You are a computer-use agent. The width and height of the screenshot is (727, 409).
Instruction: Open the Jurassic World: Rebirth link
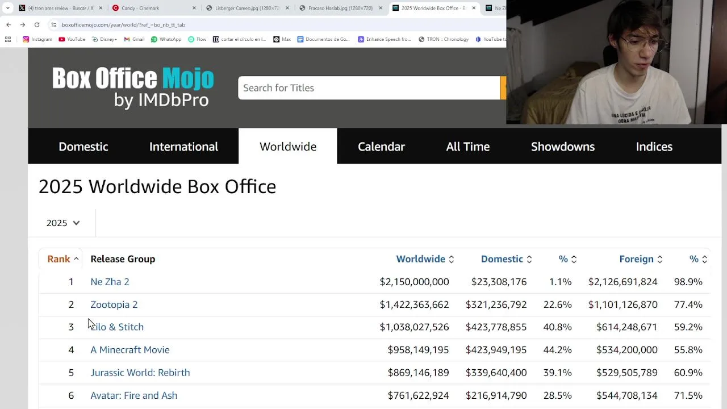click(140, 373)
